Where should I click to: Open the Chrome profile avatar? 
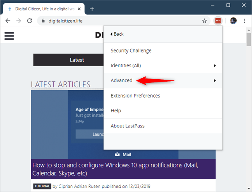(233, 21)
